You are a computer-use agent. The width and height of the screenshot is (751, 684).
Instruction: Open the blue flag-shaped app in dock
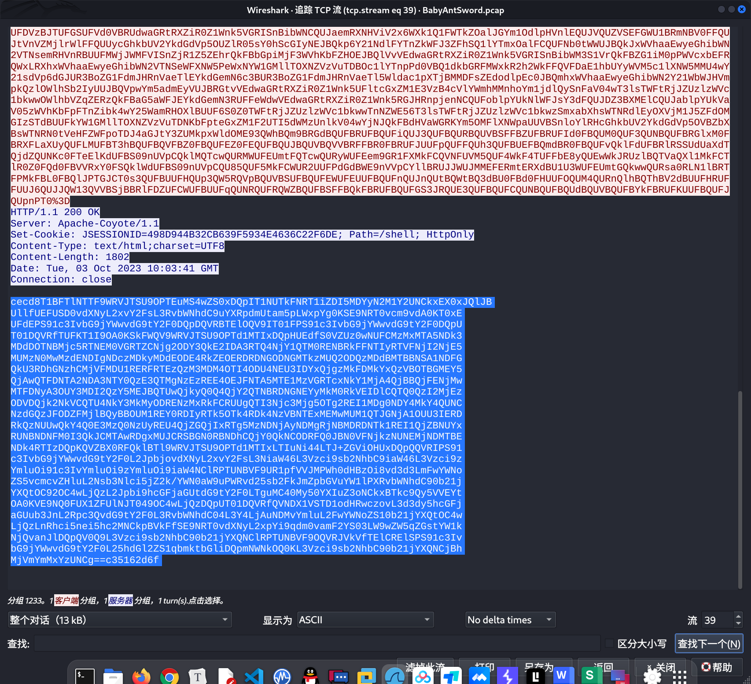coord(451,676)
